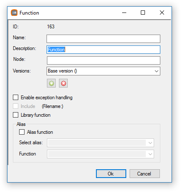Click into the Description field
The image size is (184, 193).
tap(103, 50)
